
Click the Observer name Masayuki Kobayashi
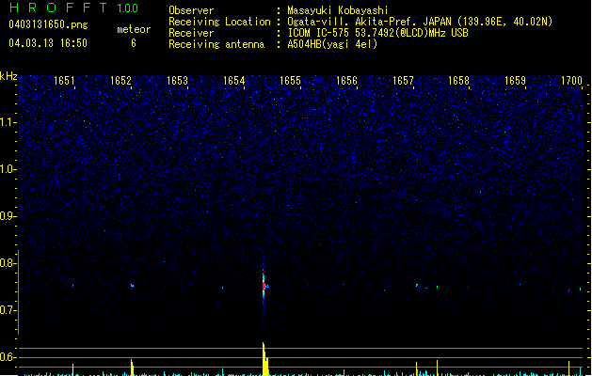pyautogui.click(x=338, y=10)
